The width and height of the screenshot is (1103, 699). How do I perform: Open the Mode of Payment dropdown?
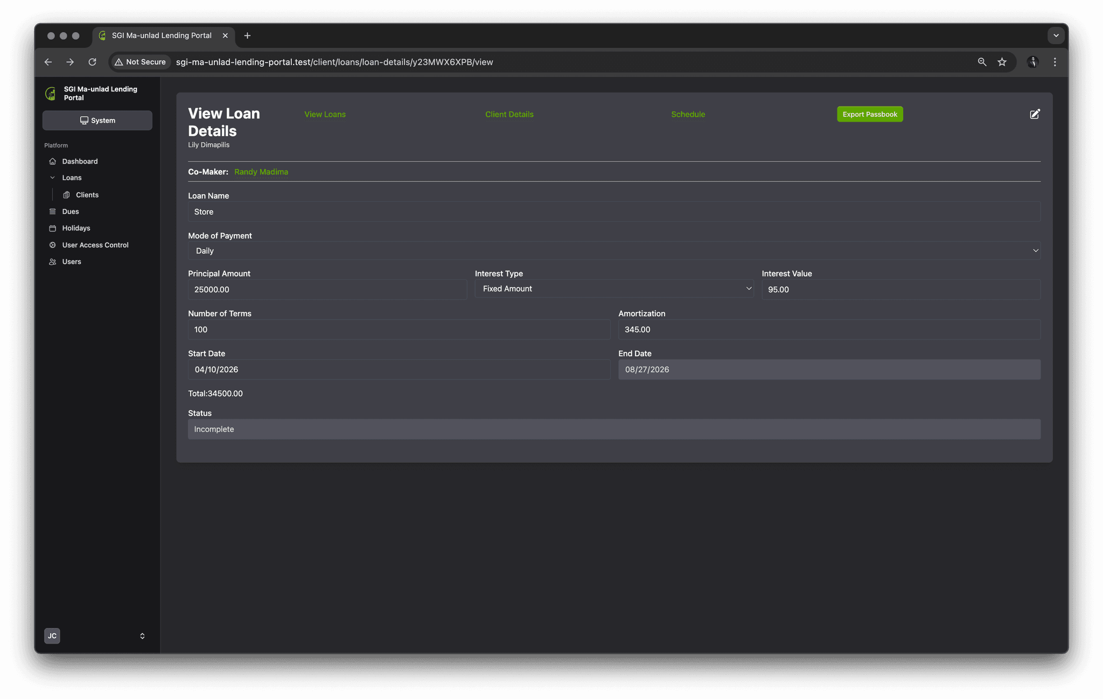[614, 251]
